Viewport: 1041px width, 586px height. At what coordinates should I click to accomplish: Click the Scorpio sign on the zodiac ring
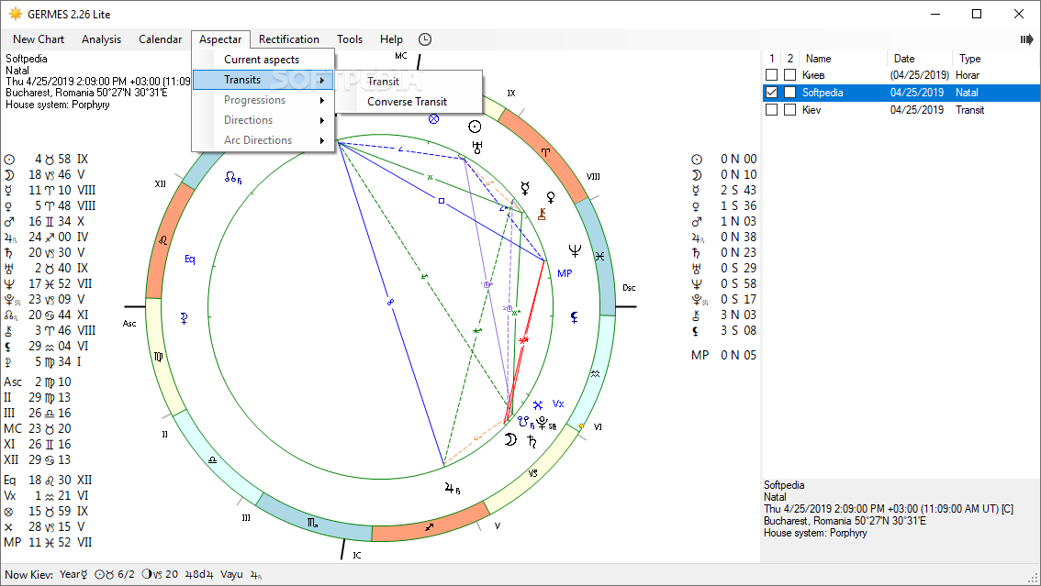click(x=312, y=523)
